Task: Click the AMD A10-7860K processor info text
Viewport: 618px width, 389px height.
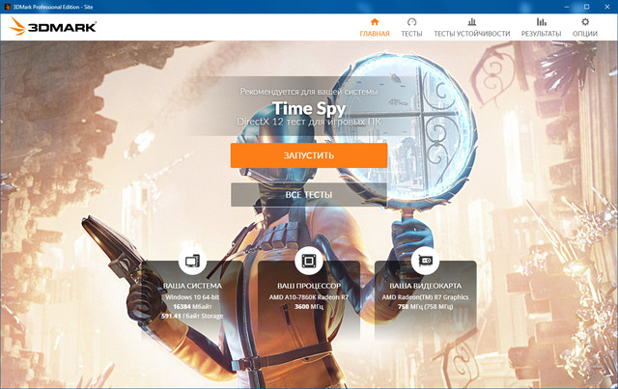Action: pyautogui.click(x=308, y=297)
